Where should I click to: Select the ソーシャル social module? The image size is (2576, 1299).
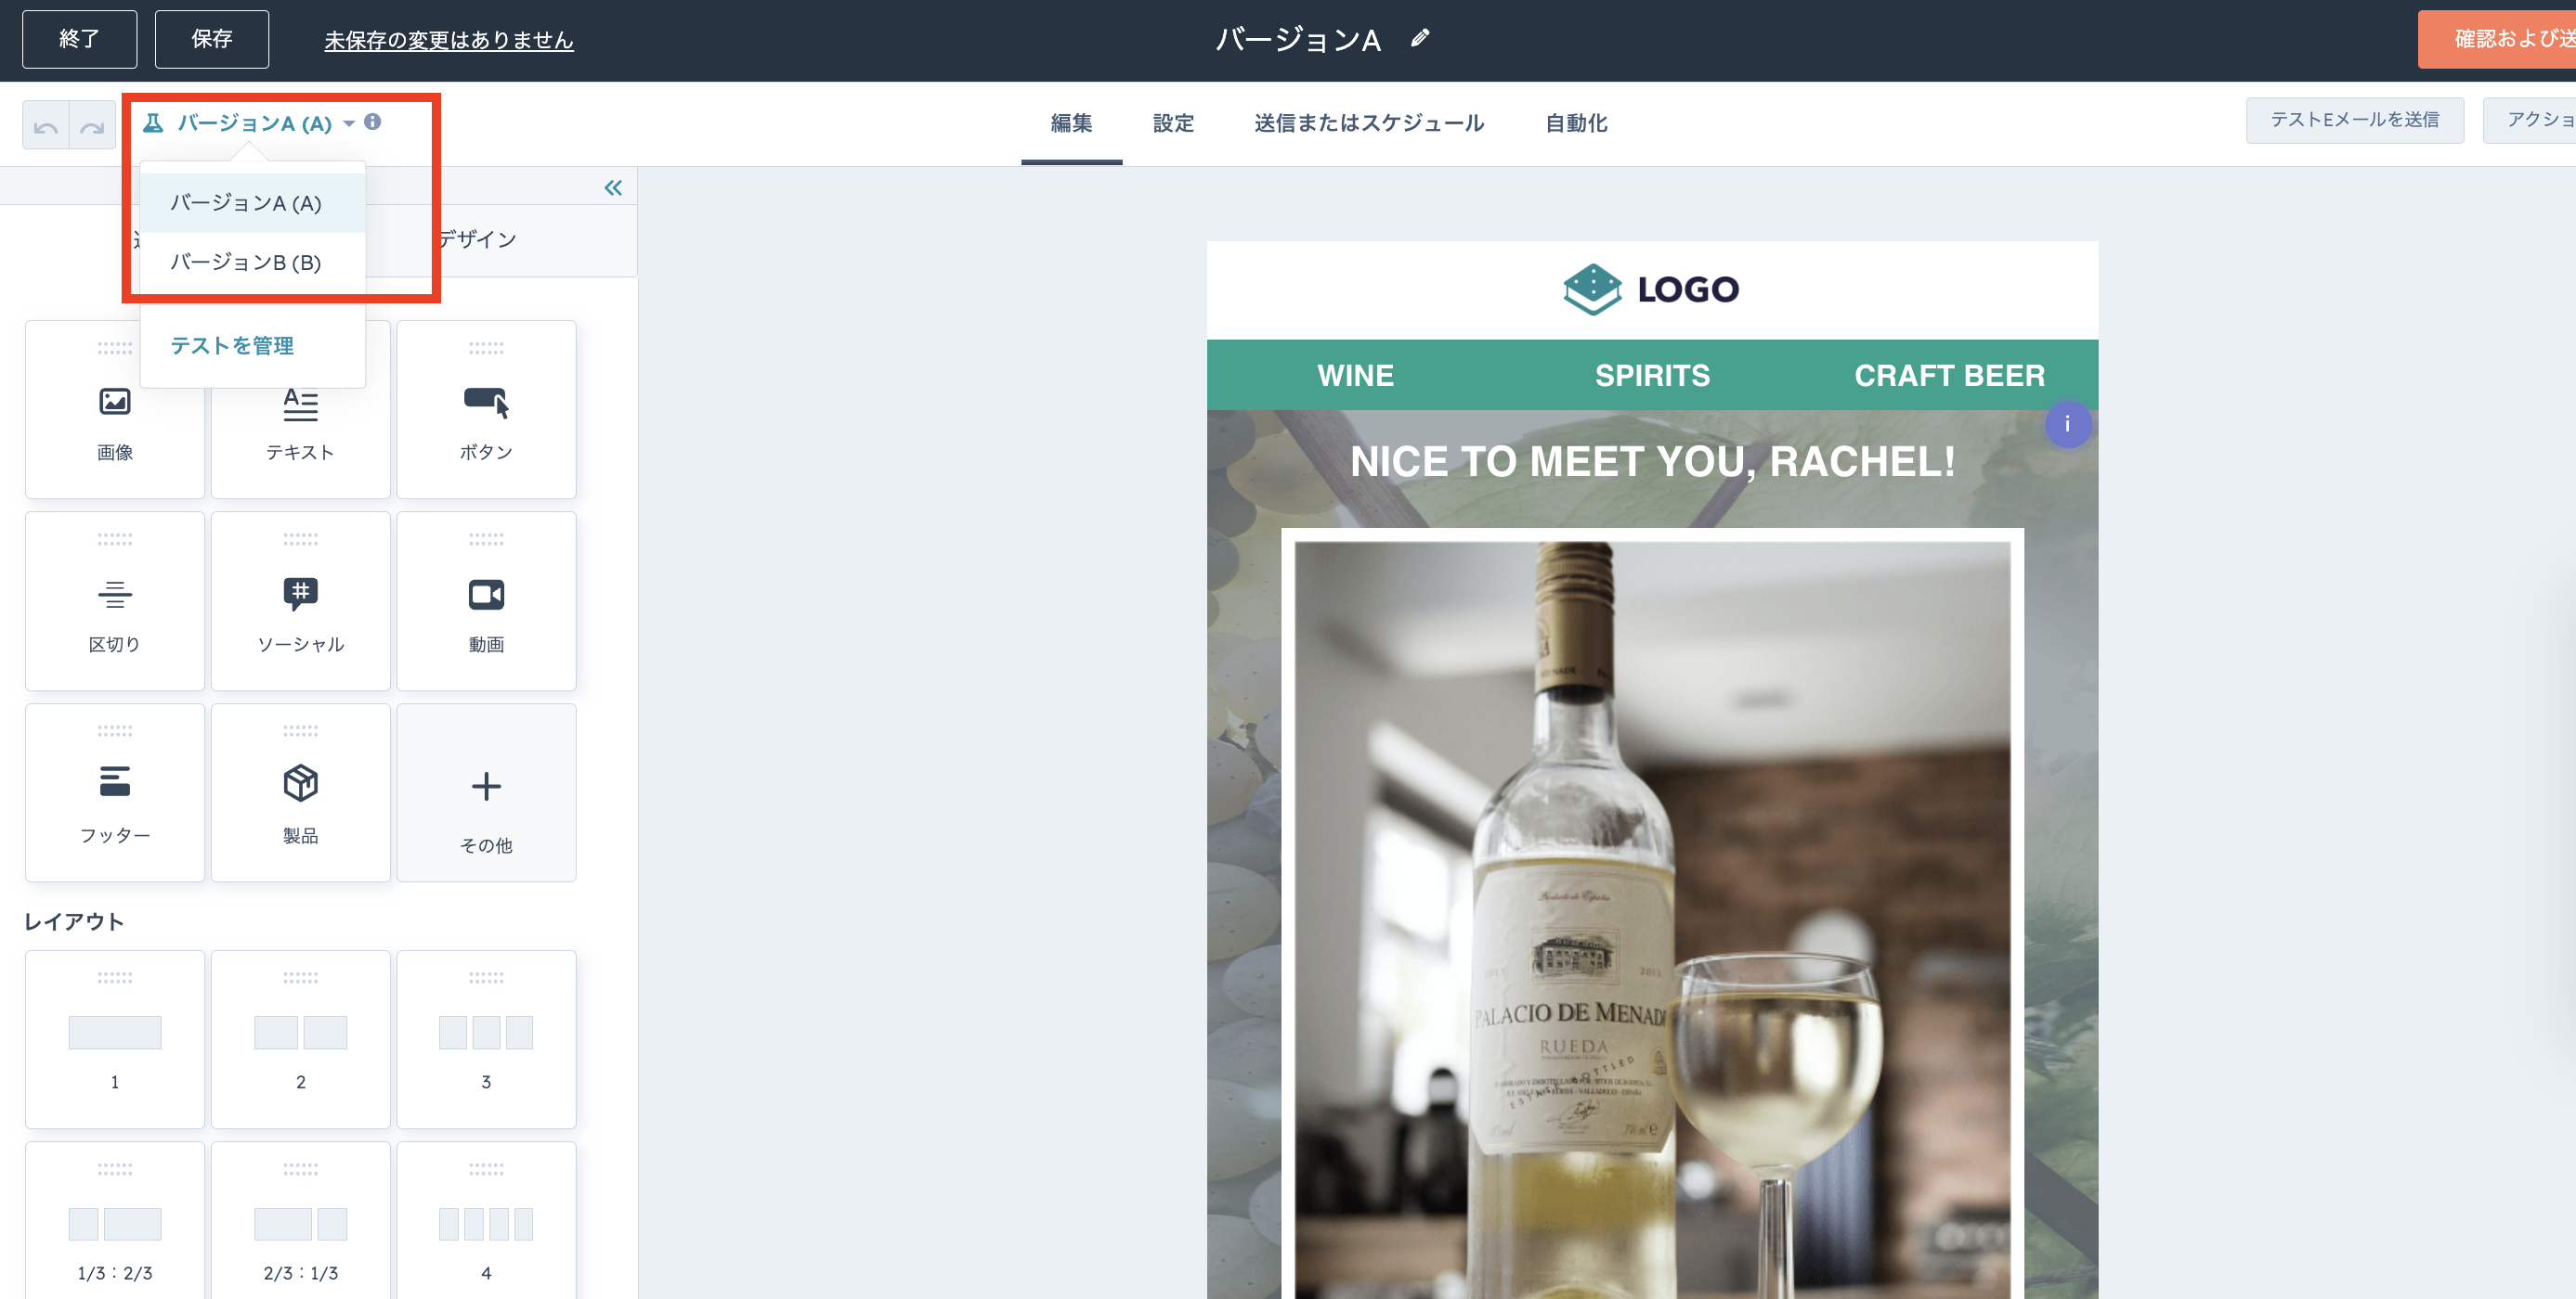301,601
